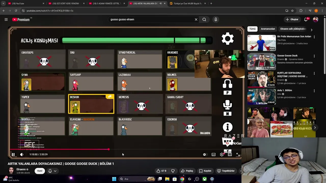The width and height of the screenshot is (326, 183).
Task: Open the Oluştur create menu
Action: coord(292,19)
